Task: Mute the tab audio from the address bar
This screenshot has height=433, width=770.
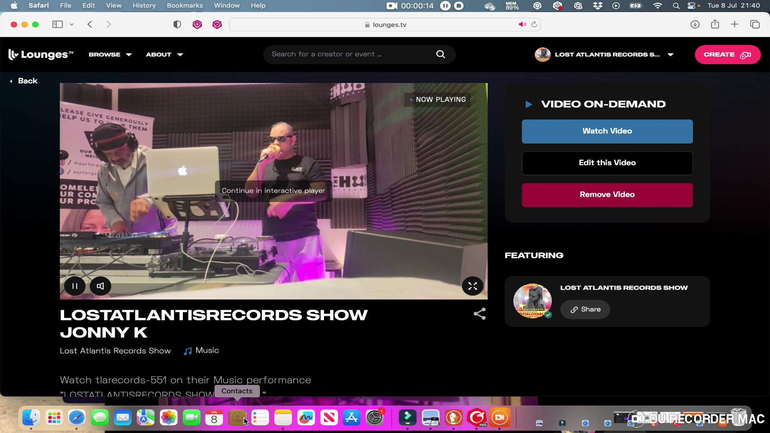Action: tap(522, 24)
